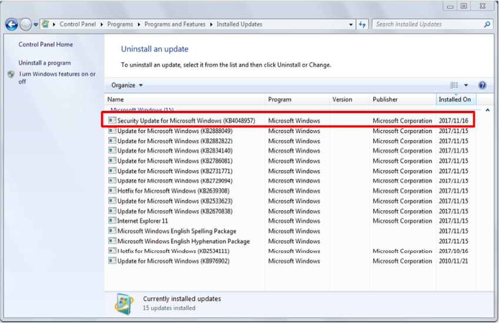
Task: Click the change view icon
Action: point(454,85)
